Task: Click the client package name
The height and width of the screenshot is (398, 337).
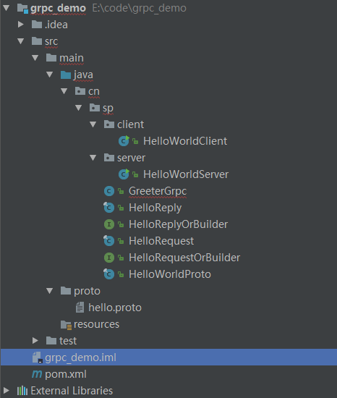Action: pyautogui.click(x=131, y=124)
